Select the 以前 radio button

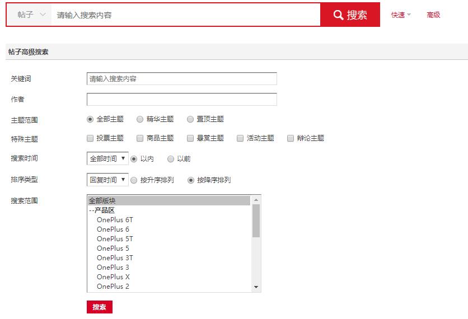[x=170, y=159]
